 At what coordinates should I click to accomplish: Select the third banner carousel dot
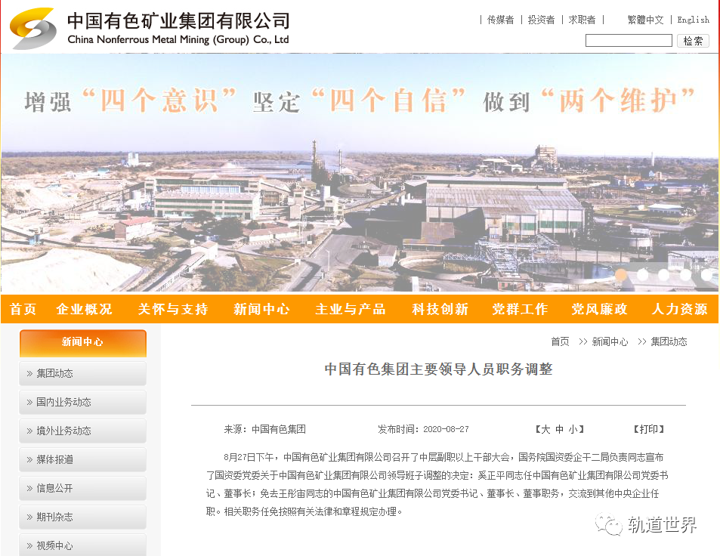(663, 274)
